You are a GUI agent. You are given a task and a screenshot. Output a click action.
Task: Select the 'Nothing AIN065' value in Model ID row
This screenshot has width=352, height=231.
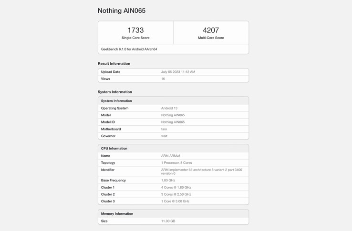tap(173, 122)
